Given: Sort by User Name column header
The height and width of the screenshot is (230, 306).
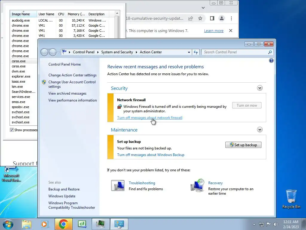Looking at the screenshot, I should 46,14.
